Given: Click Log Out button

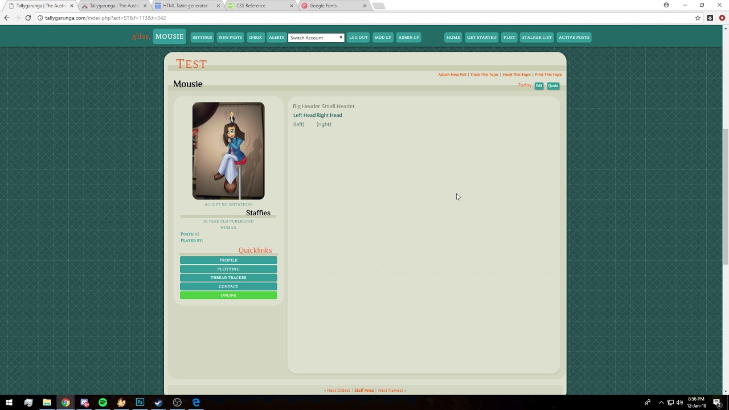Looking at the screenshot, I should pyautogui.click(x=358, y=38).
